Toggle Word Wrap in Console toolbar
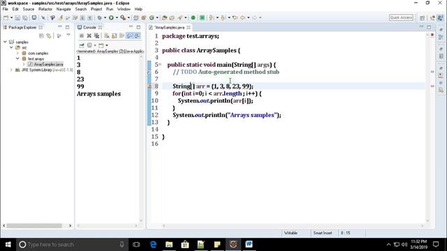 [x=122, y=36]
